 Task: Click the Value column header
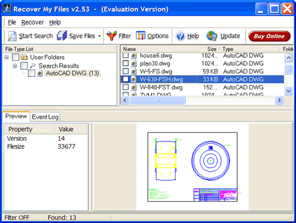coord(71,129)
